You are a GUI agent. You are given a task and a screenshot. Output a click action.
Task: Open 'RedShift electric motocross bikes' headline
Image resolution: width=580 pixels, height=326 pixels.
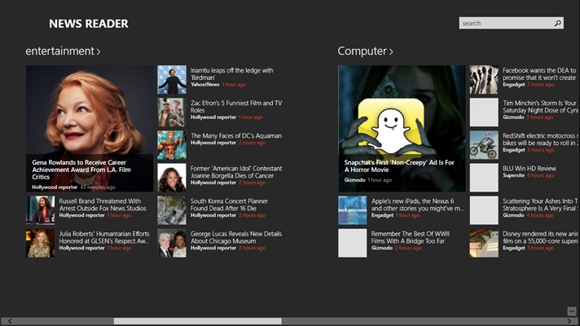(x=540, y=139)
